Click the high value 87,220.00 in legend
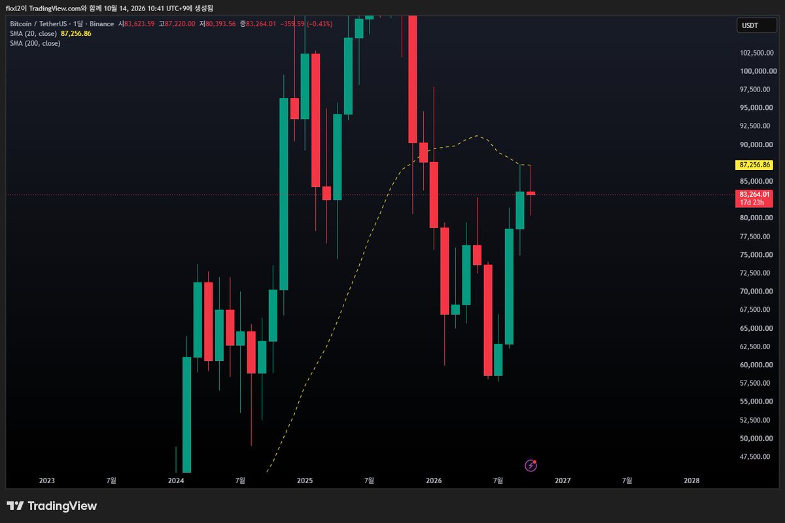This screenshot has width=785, height=523. click(180, 24)
